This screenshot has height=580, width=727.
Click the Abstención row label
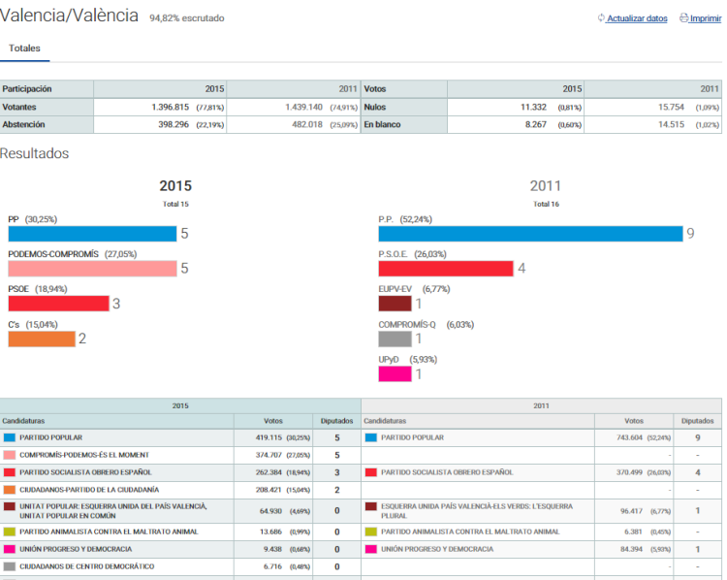pyautogui.click(x=23, y=124)
